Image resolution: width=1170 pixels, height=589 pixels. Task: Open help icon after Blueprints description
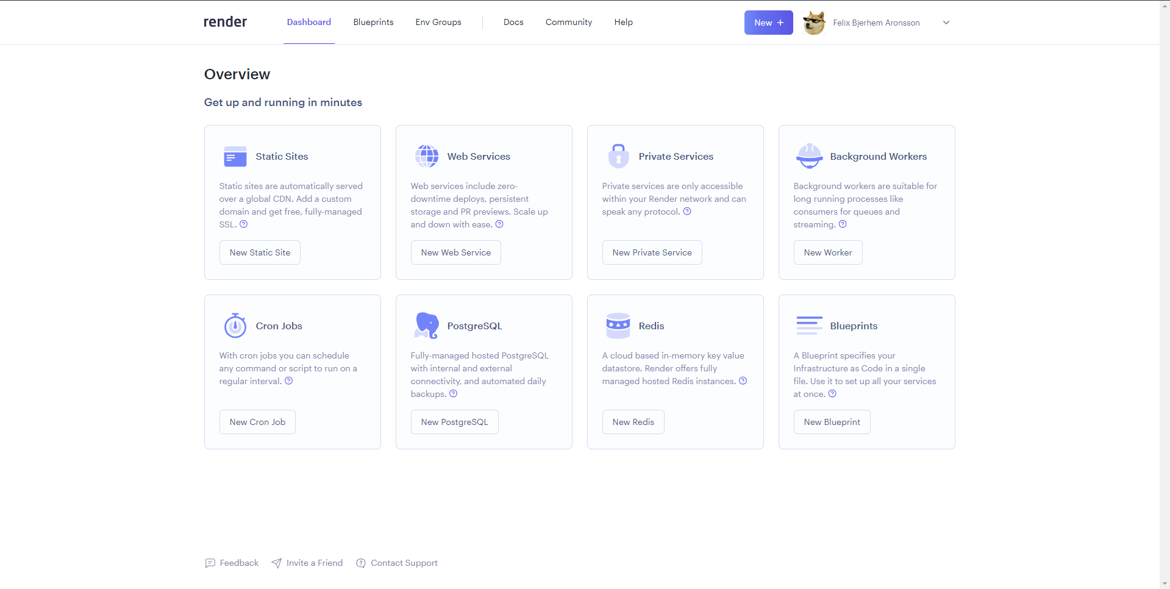point(833,394)
